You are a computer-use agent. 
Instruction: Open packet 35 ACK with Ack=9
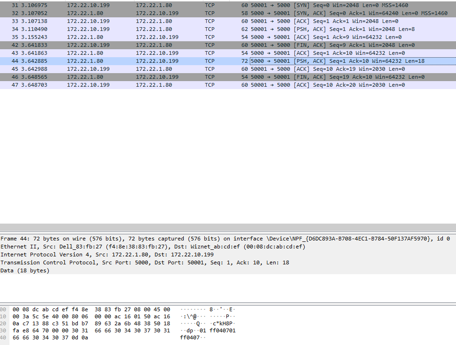(x=228, y=37)
